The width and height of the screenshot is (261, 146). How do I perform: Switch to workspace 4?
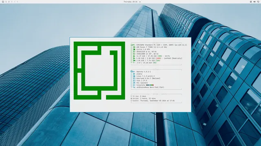(15, 2)
